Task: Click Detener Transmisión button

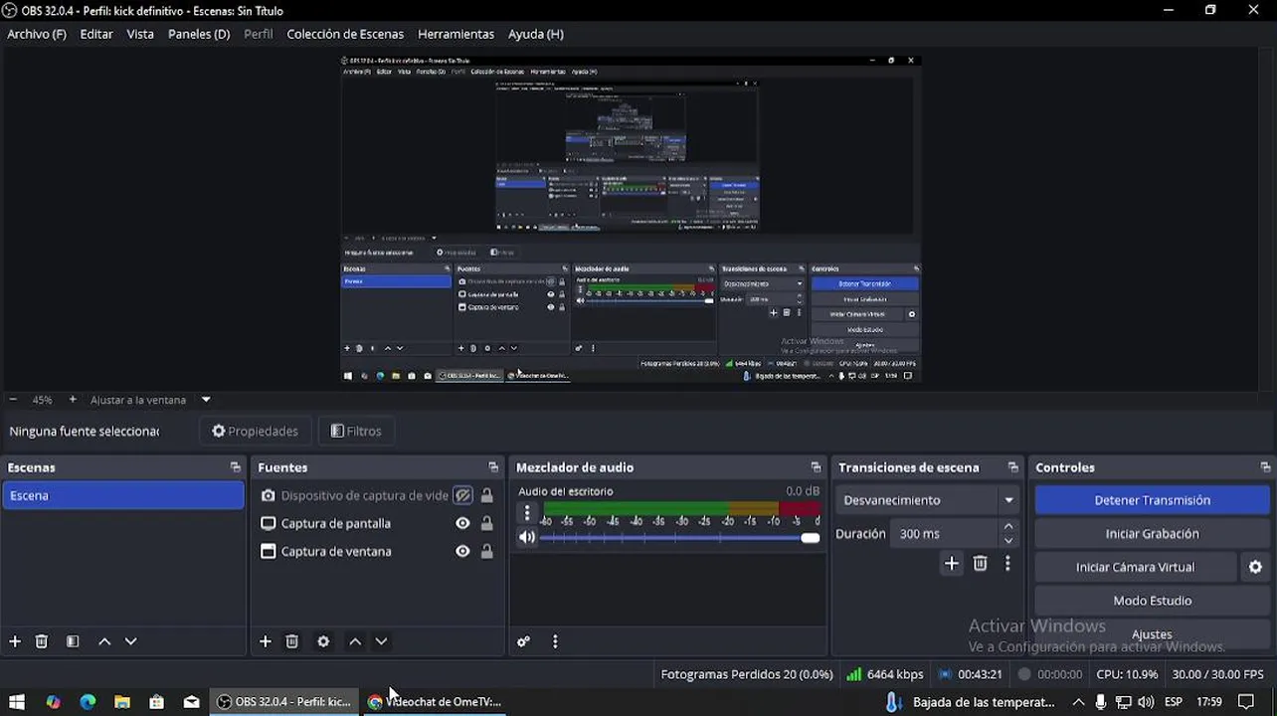Action: [1152, 500]
